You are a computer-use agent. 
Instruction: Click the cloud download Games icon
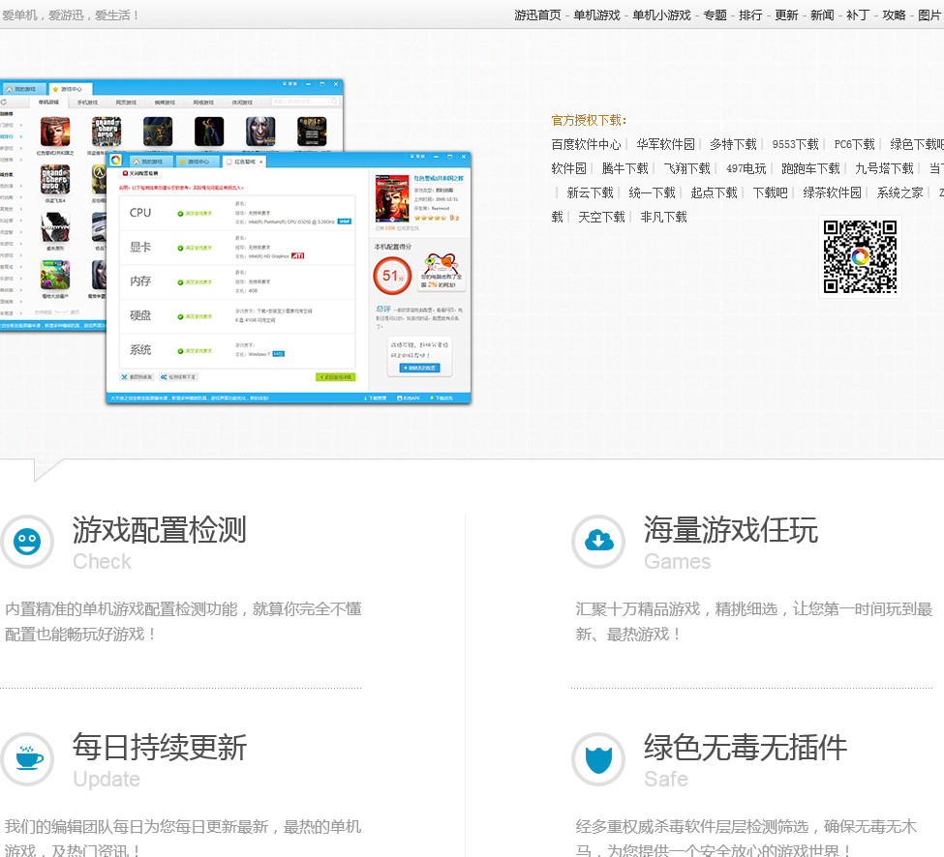(598, 542)
